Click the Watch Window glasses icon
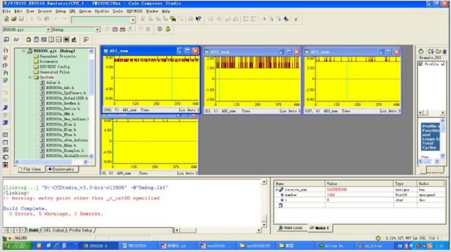Image resolution: width=451 pixels, height=252 pixels. 16,39
